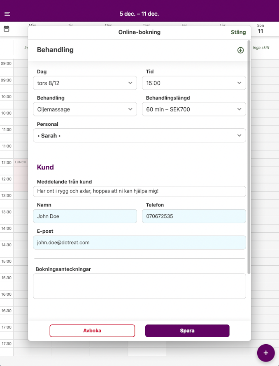Click the week range title 5 dec. – 11 dec.
This screenshot has width=279, height=366.
click(x=139, y=14)
